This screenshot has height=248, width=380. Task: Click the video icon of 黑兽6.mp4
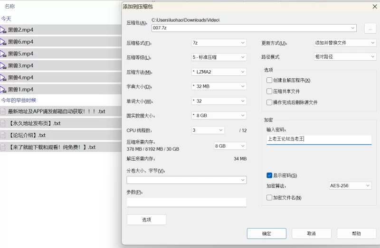click(x=3, y=42)
